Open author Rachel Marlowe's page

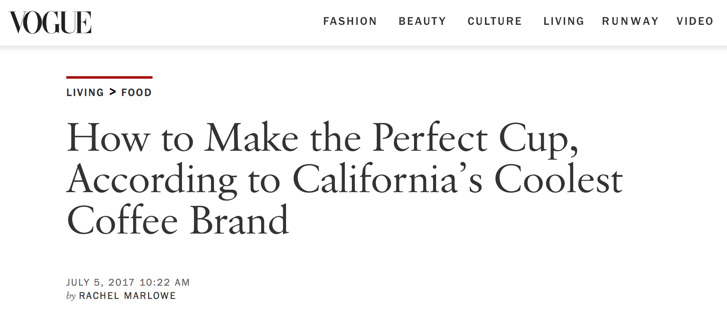click(127, 296)
